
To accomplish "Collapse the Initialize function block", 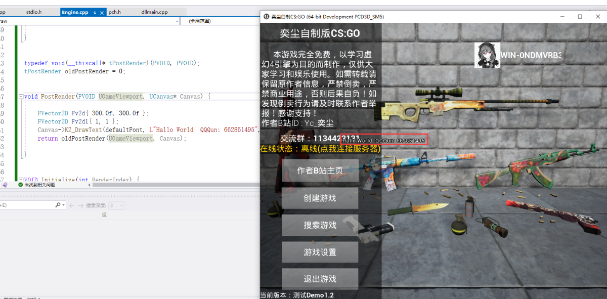I will click(20, 180).
